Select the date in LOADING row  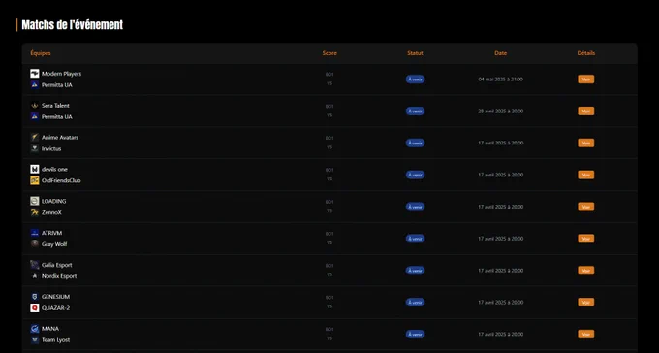click(501, 207)
